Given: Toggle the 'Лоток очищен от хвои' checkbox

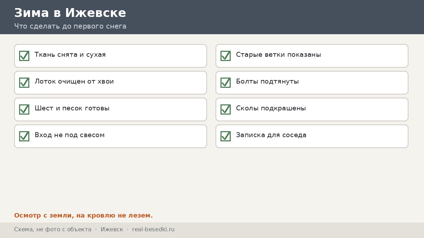Looking at the screenshot, I should click(24, 83).
